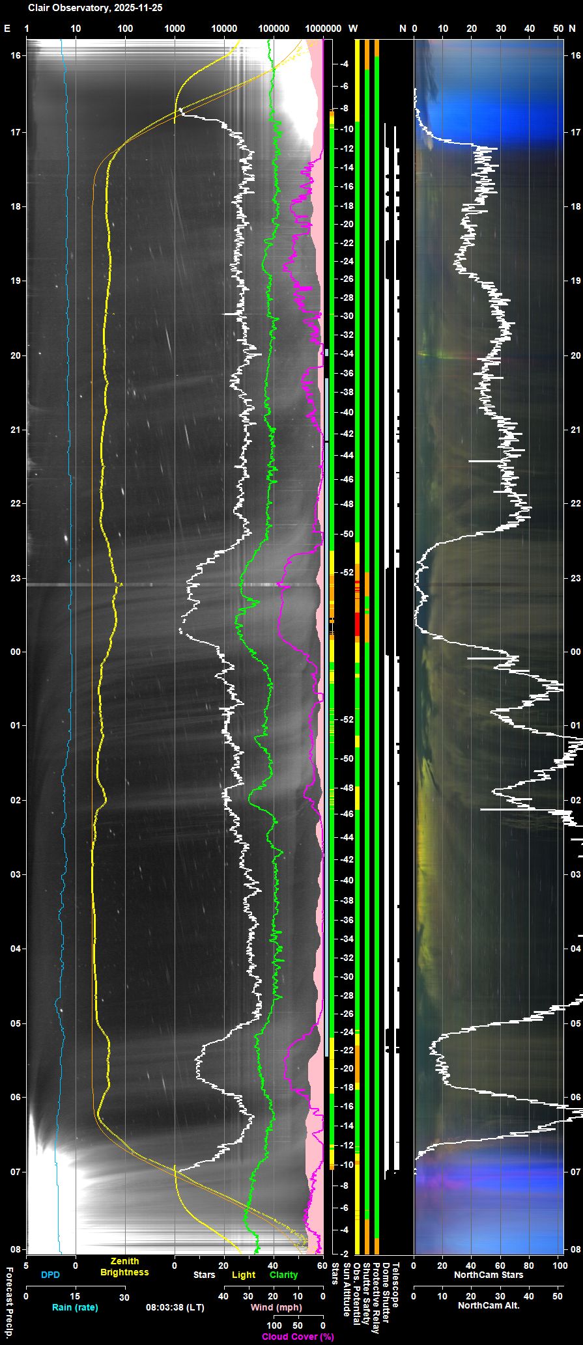Click the Clair Observatory date title

pyautogui.click(x=95, y=8)
